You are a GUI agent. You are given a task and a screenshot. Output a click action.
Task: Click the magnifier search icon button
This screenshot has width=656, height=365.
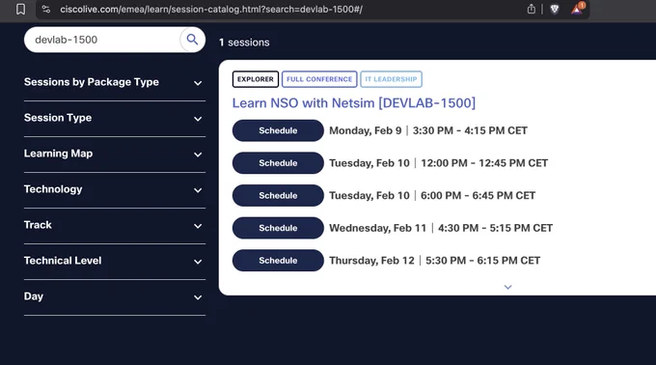click(192, 40)
